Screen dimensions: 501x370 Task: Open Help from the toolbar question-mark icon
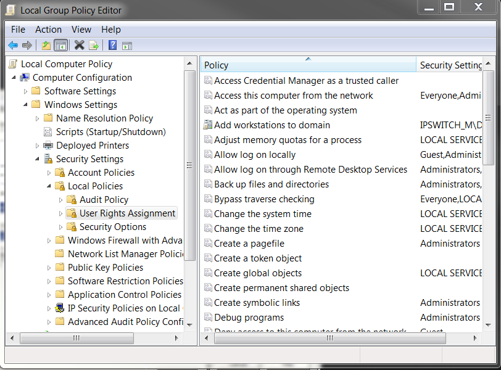point(112,46)
